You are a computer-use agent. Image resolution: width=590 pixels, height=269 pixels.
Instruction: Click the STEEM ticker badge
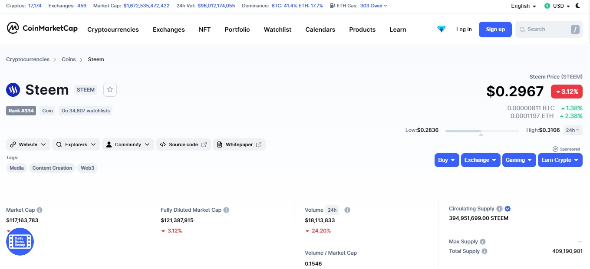pyautogui.click(x=86, y=89)
